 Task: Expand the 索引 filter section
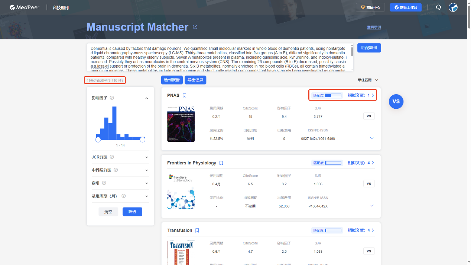tap(146, 183)
